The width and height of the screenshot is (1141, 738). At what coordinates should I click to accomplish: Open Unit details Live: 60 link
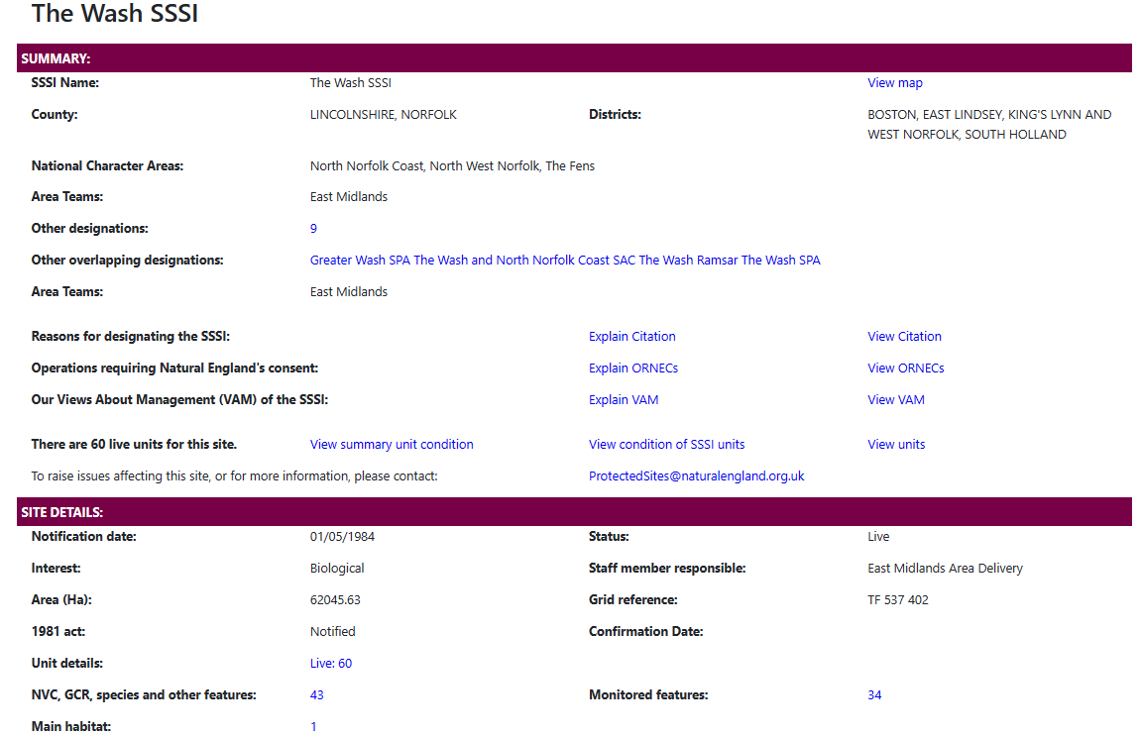pyautogui.click(x=331, y=664)
